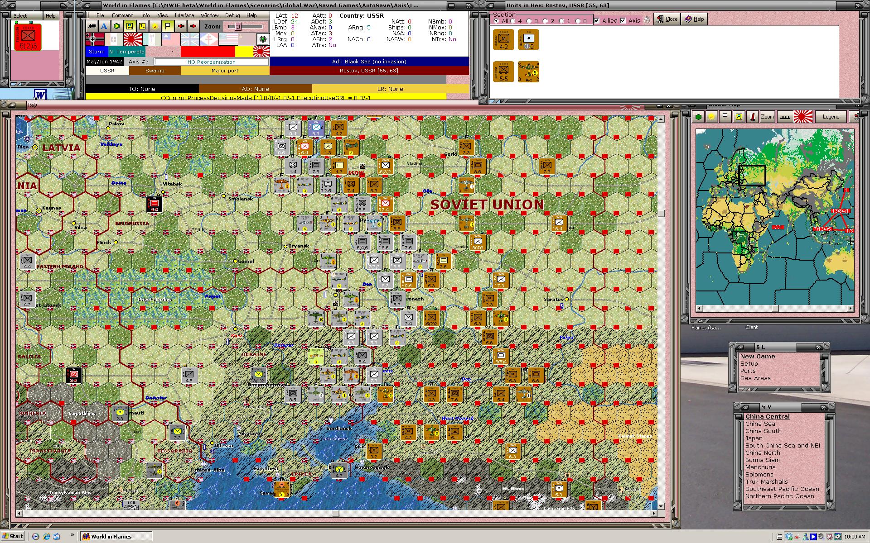This screenshot has height=543, width=870.
Task: Select section '0' radio button
Action: tap(578, 21)
